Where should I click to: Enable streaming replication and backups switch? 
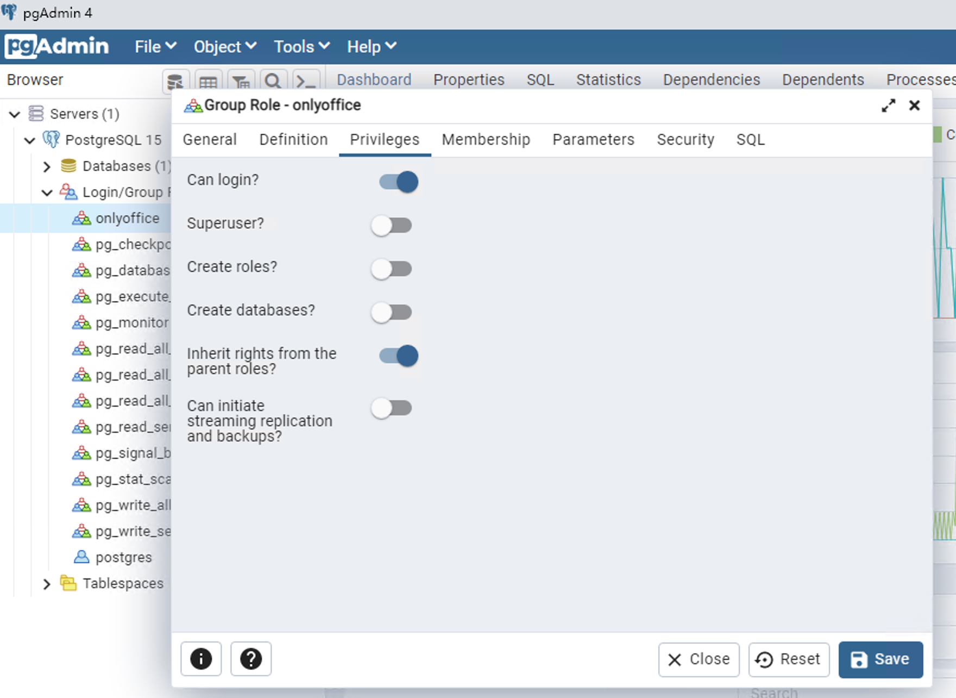392,408
